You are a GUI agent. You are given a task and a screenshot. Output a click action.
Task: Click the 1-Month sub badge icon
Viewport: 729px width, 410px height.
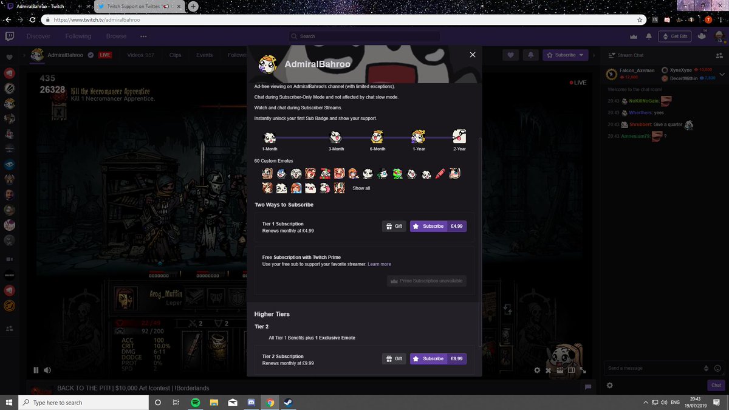click(x=270, y=137)
